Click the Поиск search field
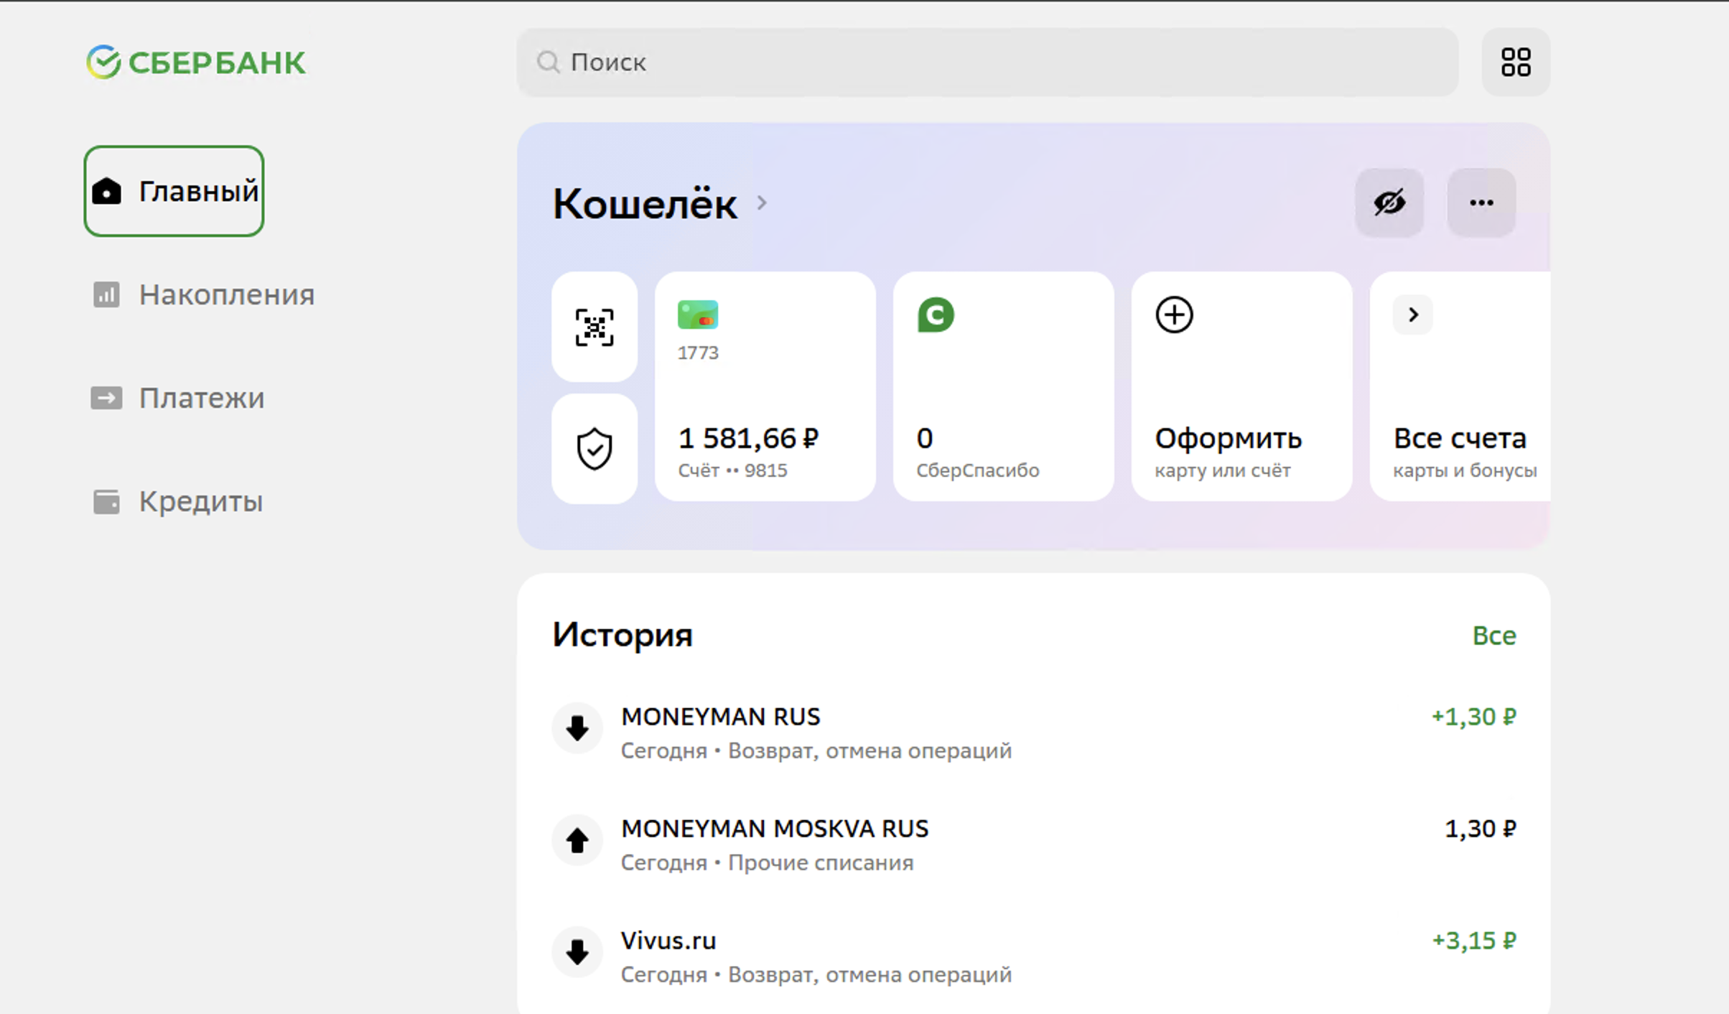Image resolution: width=1729 pixels, height=1014 pixels. (x=987, y=62)
